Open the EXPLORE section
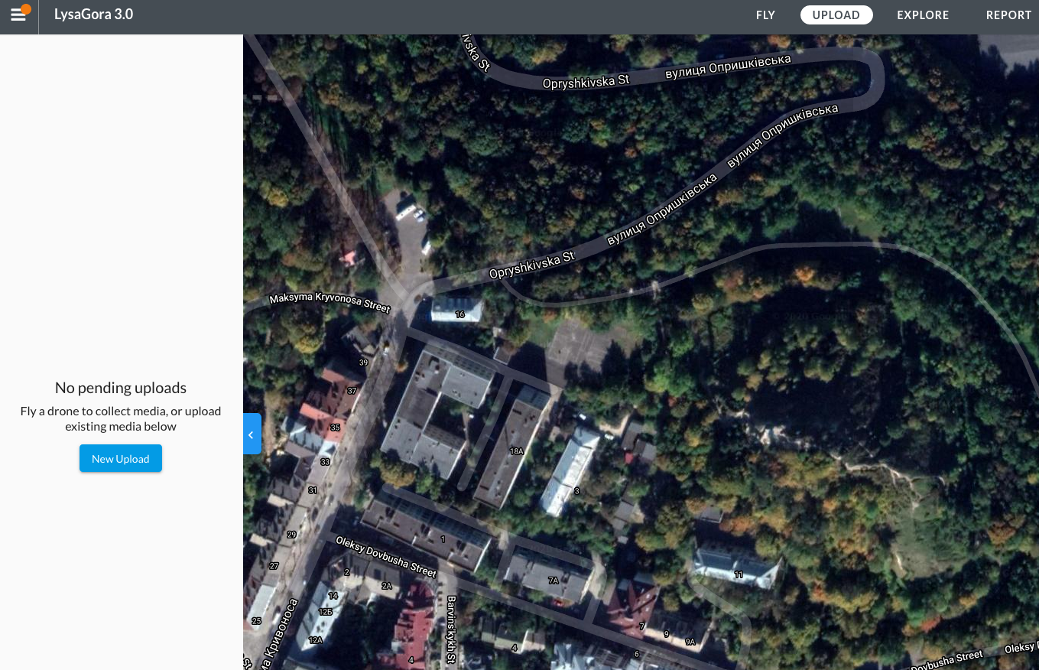This screenshot has width=1039, height=670. click(923, 15)
